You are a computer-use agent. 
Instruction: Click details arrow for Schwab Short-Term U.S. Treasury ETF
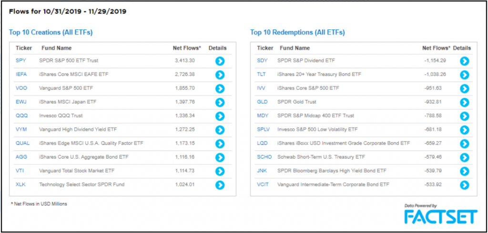coord(464,157)
